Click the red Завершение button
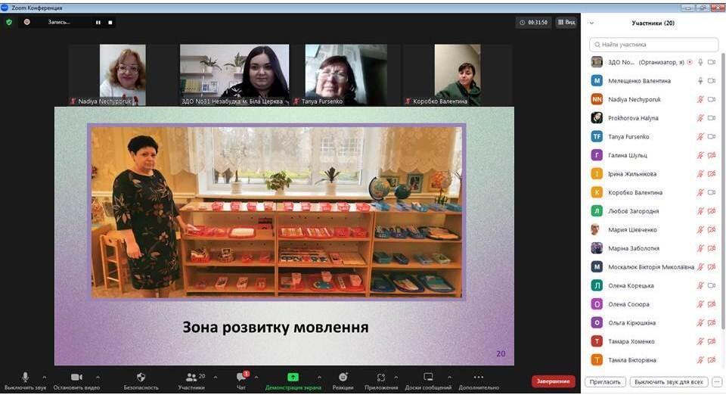 pos(554,381)
